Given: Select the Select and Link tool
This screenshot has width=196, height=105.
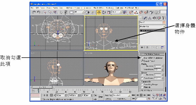Looking at the screenshot, I should coord(45,12).
